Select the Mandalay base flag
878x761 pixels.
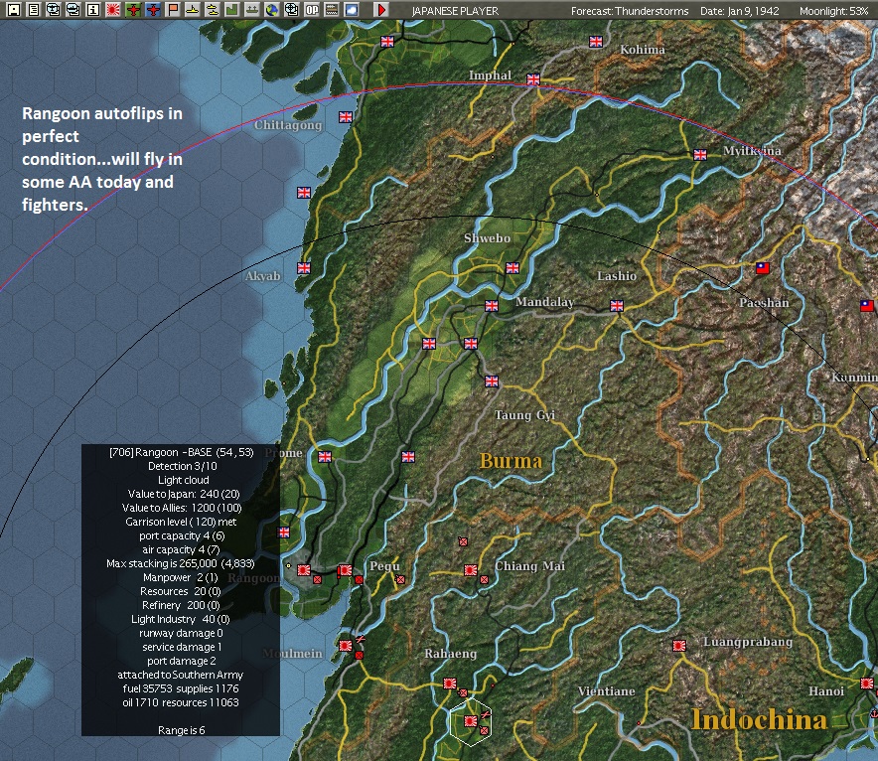(492, 306)
